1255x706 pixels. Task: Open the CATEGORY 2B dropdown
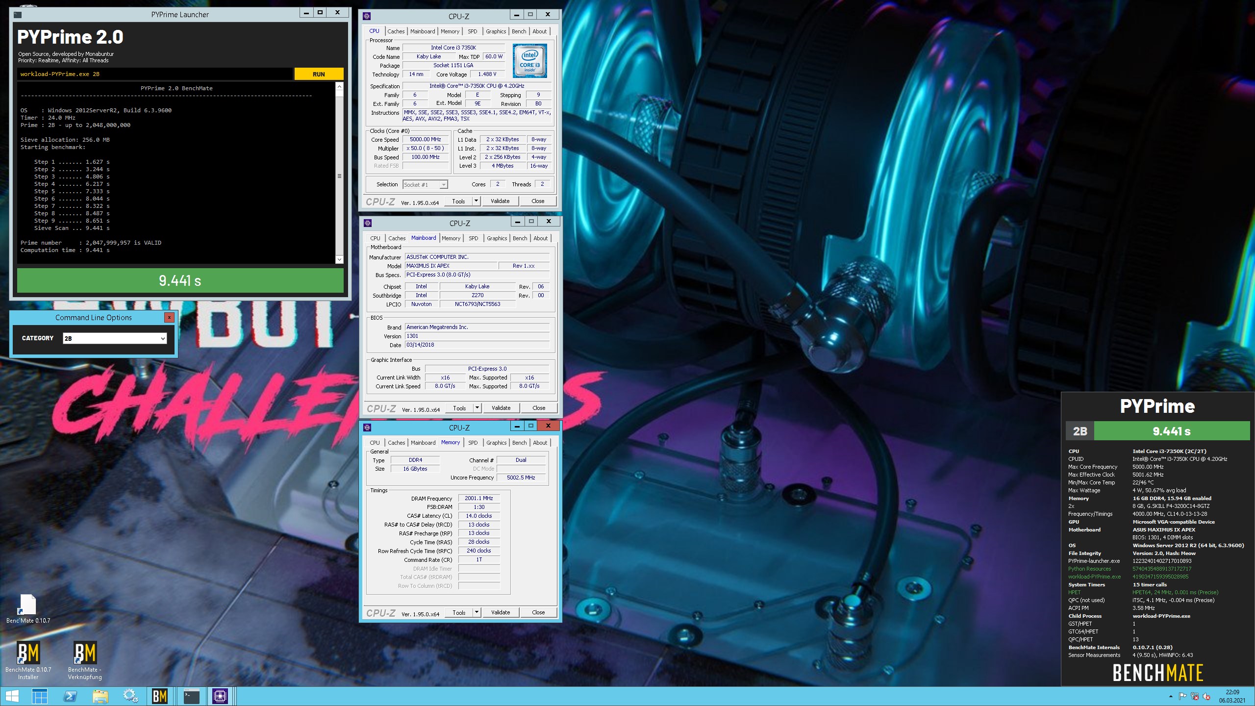[115, 338]
